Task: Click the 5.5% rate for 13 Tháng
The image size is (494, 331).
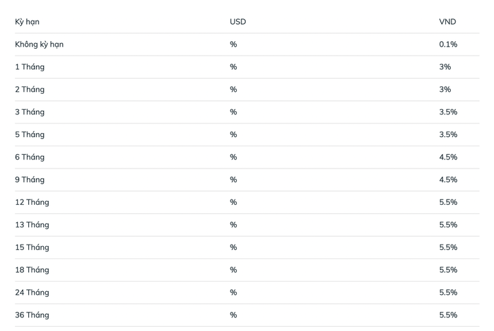Action: pos(448,225)
